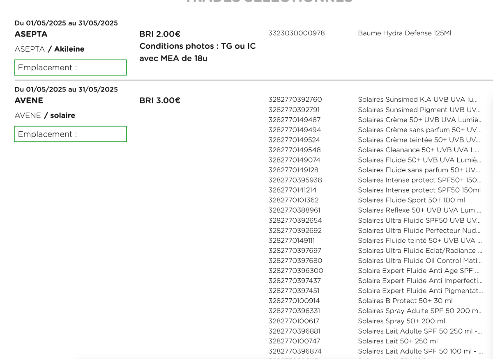The height and width of the screenshot is (359, 493).
Task: Click 'Solaires Lait Adulte SPF 50 250 ml' product
Action: (420, 331)
